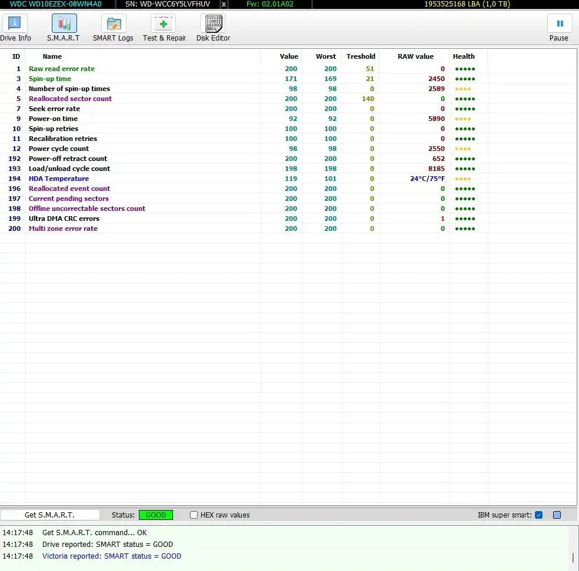This screenshot has width=579, height=571.
Task: Toggle the unchecked blue box at far right
Action: tap(557, 515)
